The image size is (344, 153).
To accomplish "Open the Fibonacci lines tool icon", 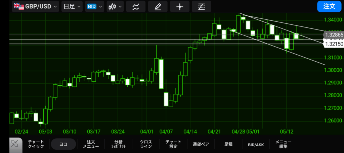I will pos(202,6).
